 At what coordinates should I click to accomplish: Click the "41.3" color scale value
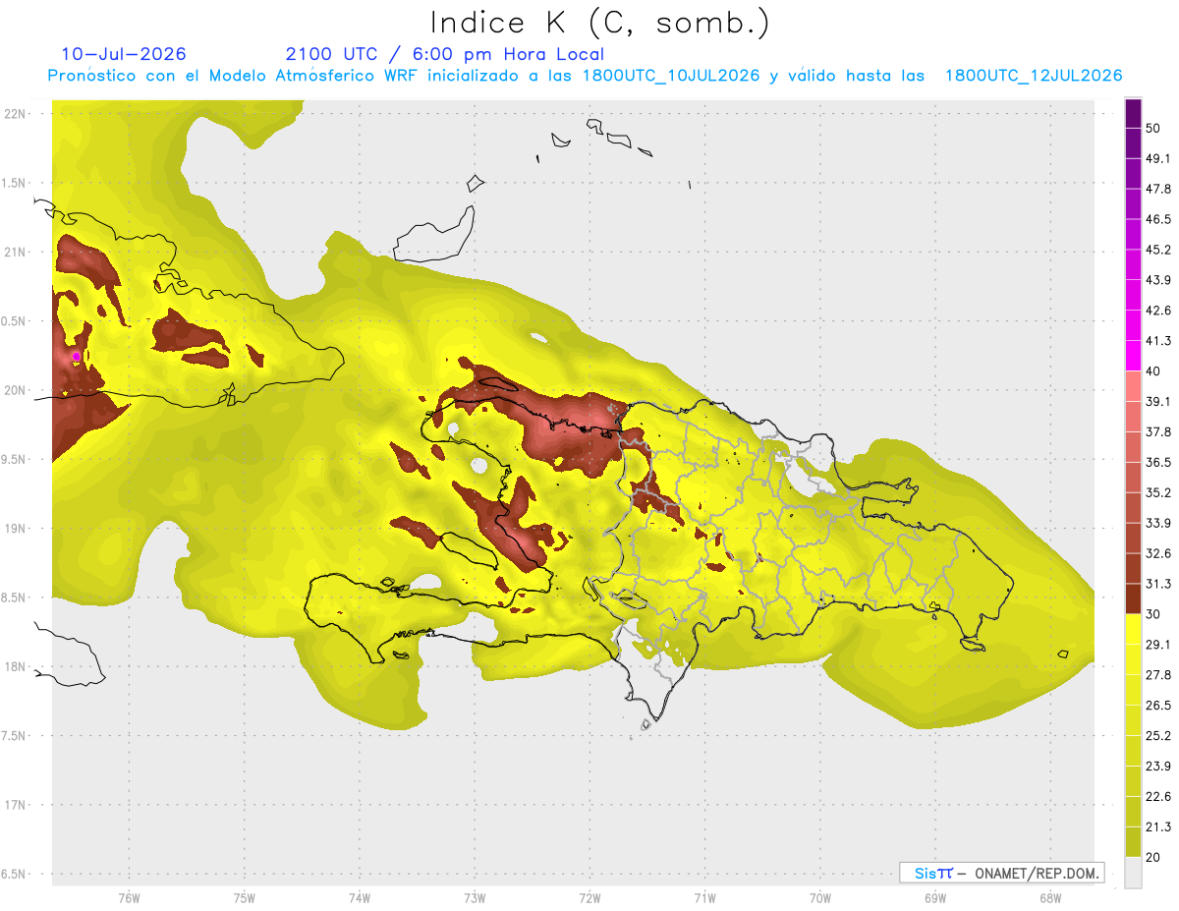(x=1158, y=341)
